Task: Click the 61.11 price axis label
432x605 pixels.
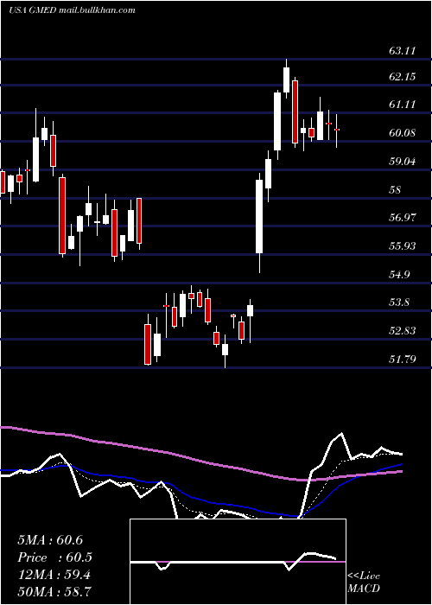Action: tap(402, 105)
